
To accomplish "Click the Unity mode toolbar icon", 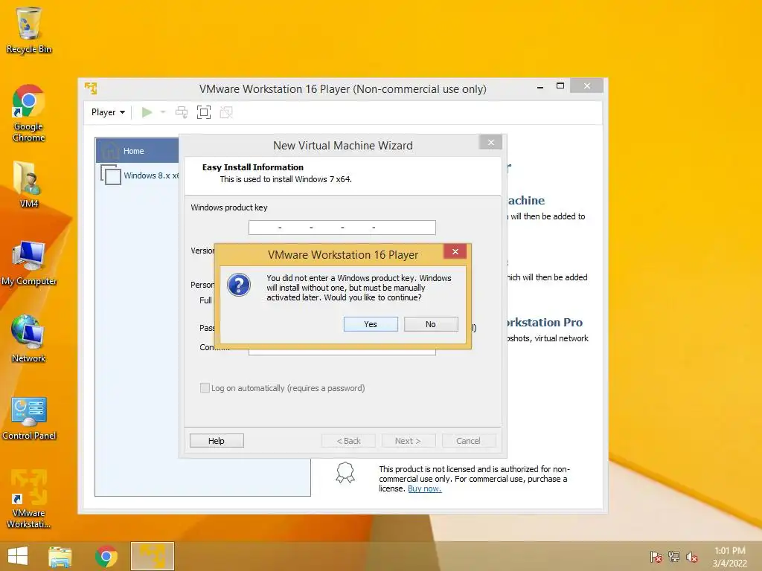I will 226,113.
